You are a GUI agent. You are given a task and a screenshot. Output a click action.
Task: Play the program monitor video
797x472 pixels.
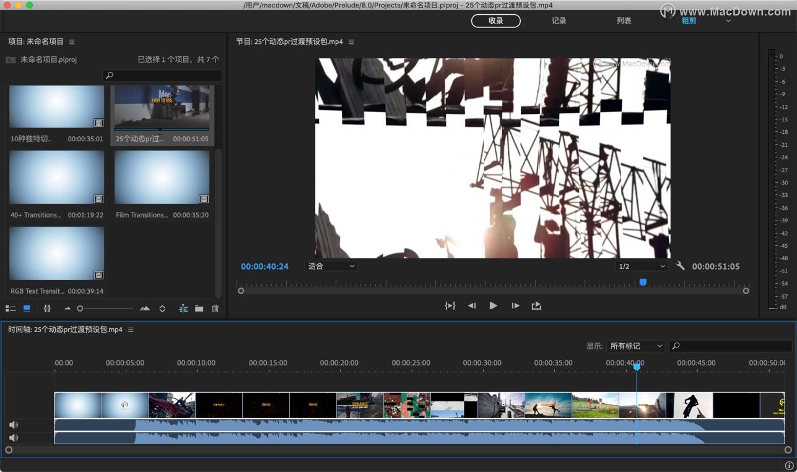(x=493, y=305)
